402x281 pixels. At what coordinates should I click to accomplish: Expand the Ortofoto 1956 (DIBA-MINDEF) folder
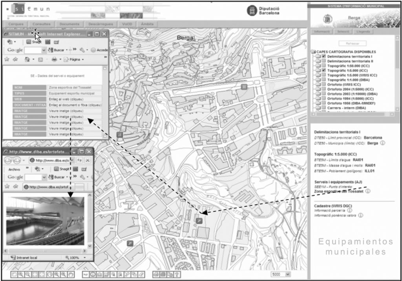pos(318,103)
